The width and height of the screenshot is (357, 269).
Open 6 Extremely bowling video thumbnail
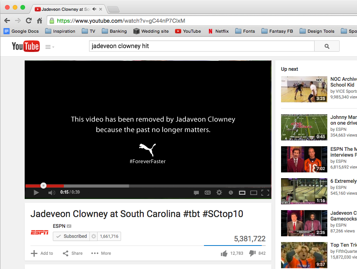coord(304,191)
